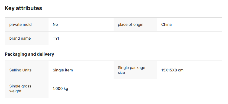Click the word Packaging in the subheading
Viewport: 228px width, 104px height.
click(x=16, y=54)
